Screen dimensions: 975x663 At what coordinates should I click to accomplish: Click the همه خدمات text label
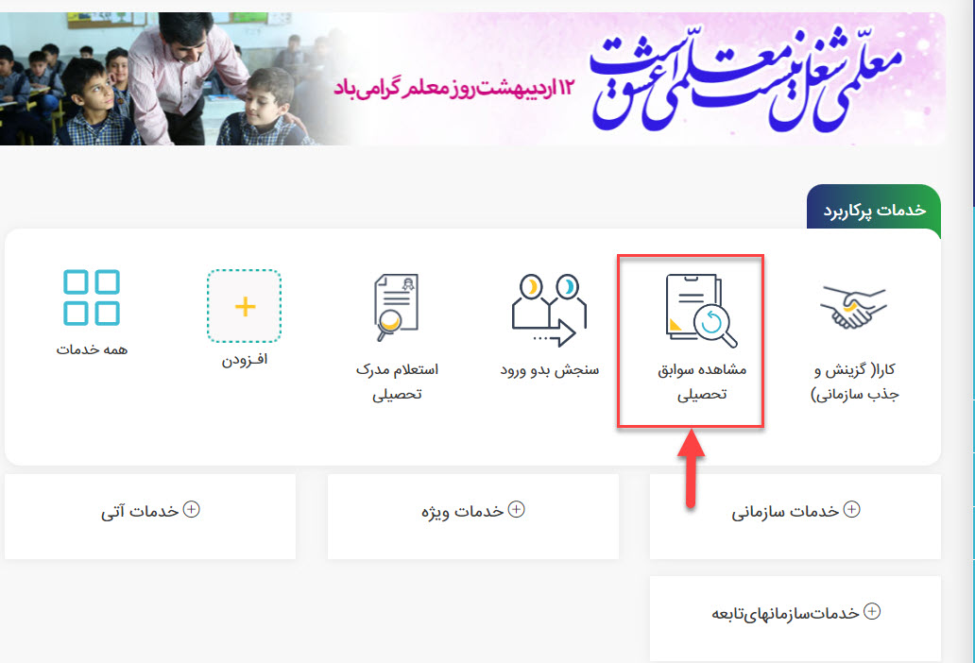point(92,349)
